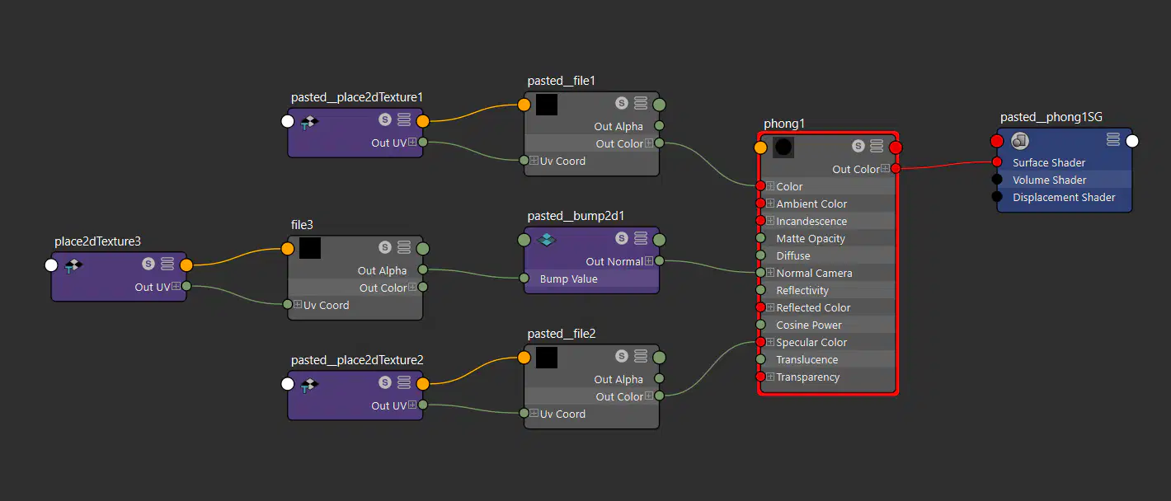This screenshot has height=501, width=1171.
Task: Click the S solo icon on pasted__bump2d1
Action: [621, 238]
